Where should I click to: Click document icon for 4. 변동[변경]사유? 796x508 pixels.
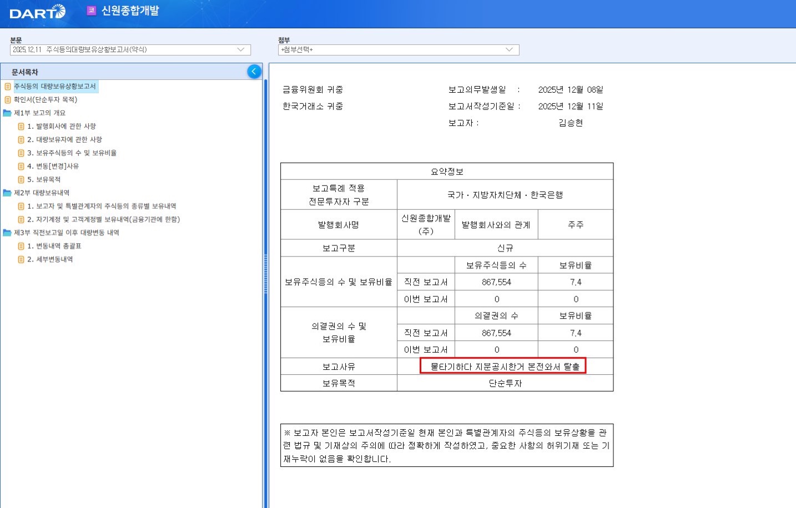pyautogui.click(x=20, y=166)
